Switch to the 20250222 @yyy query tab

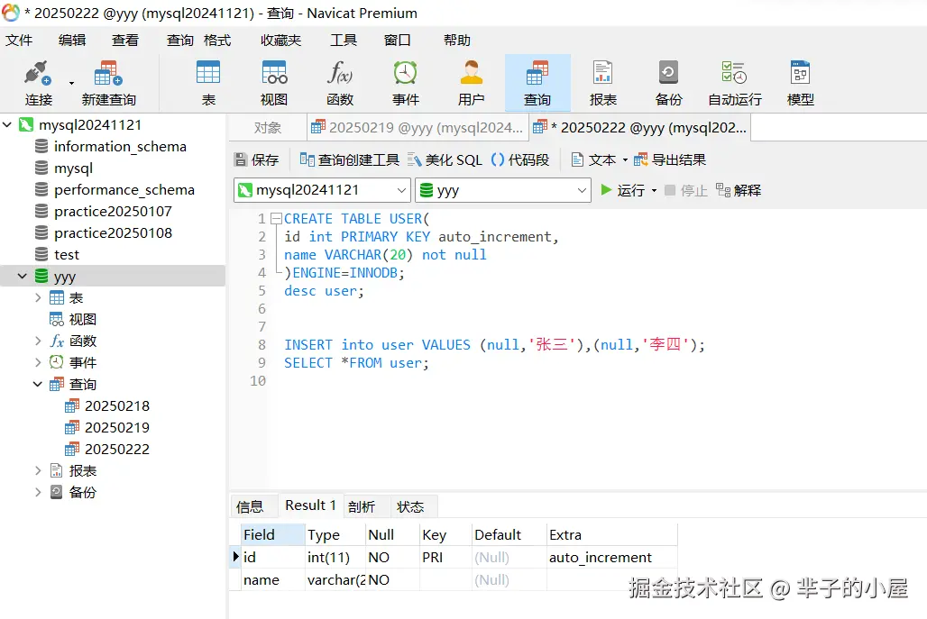pos(640,128)
